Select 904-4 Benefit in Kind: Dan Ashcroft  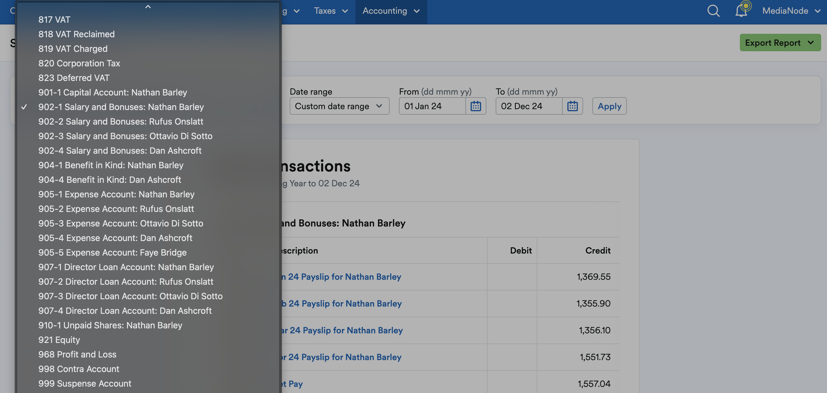coord(148,180)
